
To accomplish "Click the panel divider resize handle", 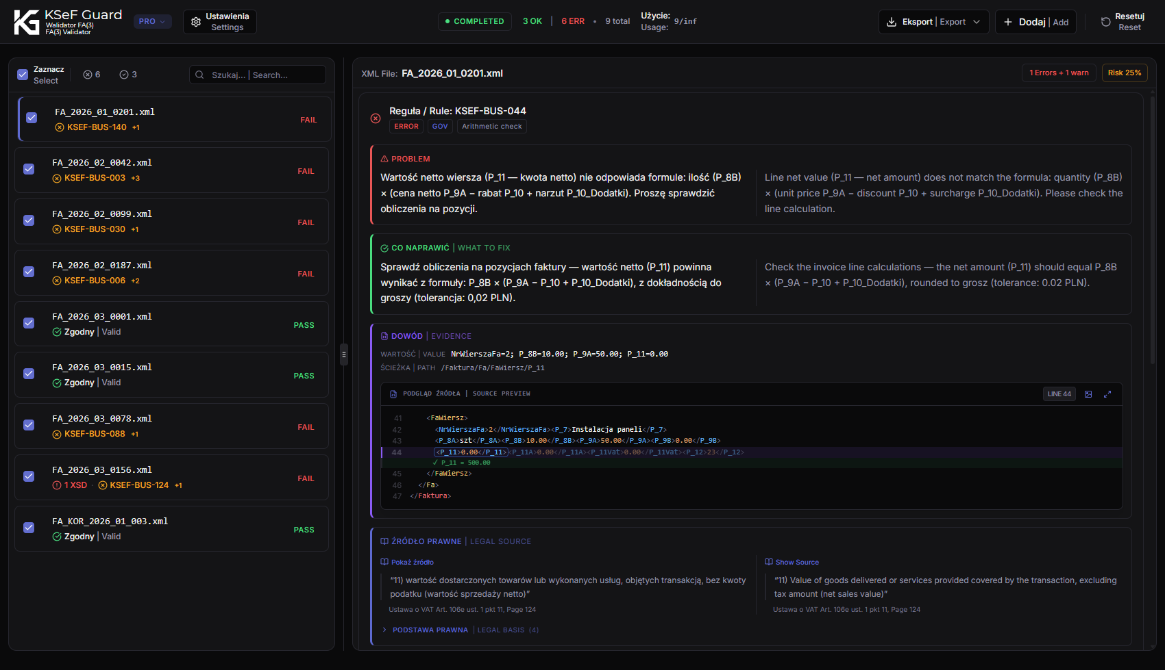I will click(344, 355).
